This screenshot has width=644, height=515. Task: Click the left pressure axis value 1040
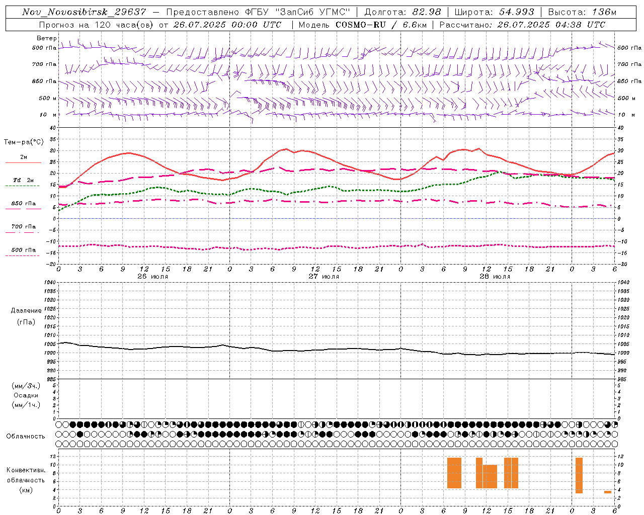(x=50, y=283)
